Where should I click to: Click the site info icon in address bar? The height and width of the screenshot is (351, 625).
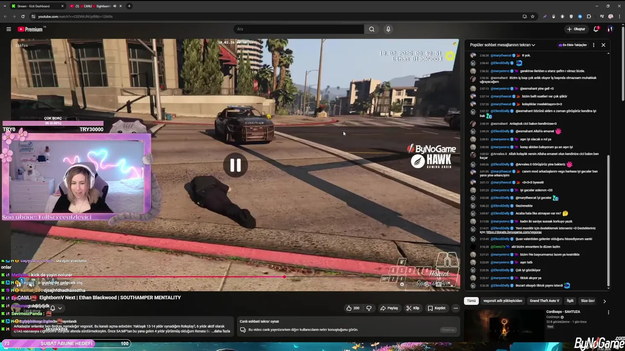[33, 16]
